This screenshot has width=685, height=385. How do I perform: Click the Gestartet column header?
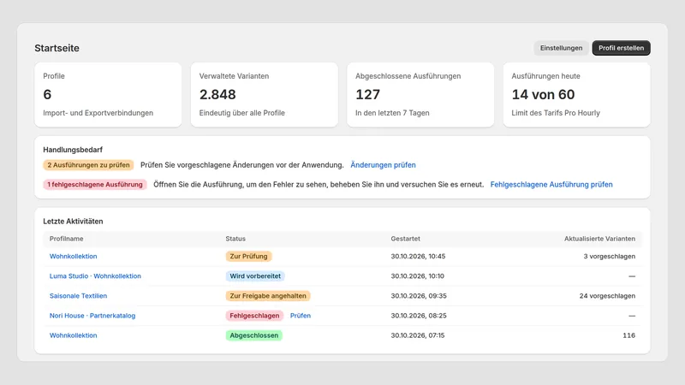pyautogui.click(x=405, y=239)
